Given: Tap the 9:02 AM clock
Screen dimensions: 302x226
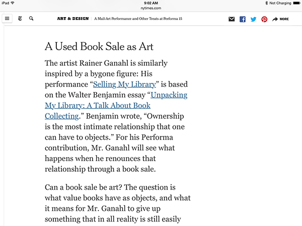Looking at the screenshot, I should (x=151, y=3).
